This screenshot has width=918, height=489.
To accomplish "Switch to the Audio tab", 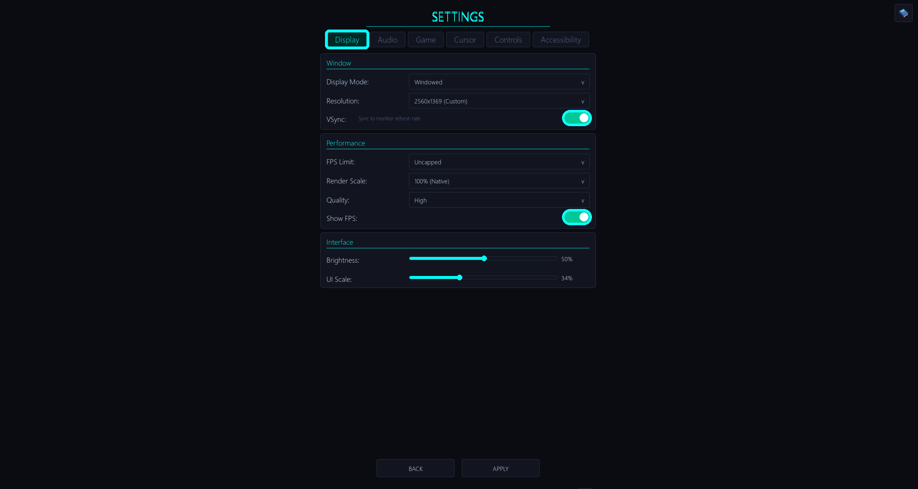I will pos(387,40).
